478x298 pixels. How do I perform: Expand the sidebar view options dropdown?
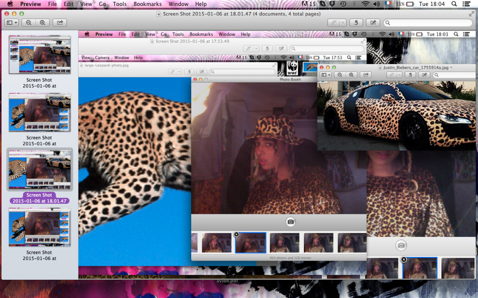click(x=12, y=23)
